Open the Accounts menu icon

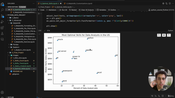pos(2,93)
